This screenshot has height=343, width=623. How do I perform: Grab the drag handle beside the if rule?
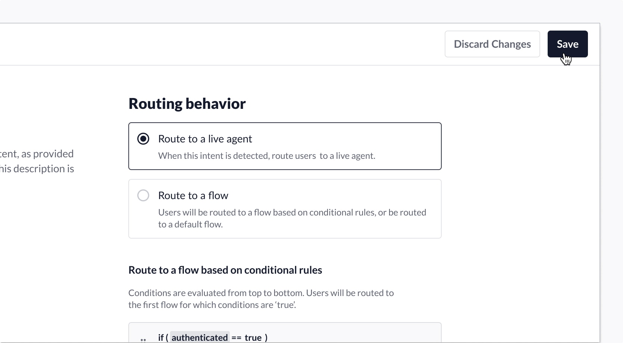click(143, 339)
